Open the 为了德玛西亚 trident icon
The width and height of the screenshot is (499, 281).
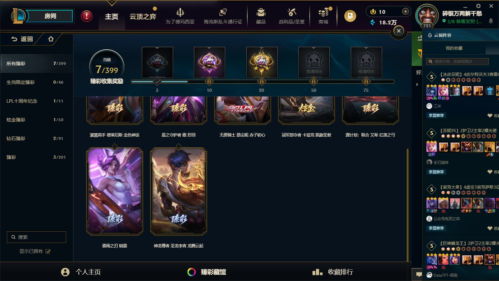point(180,12)
